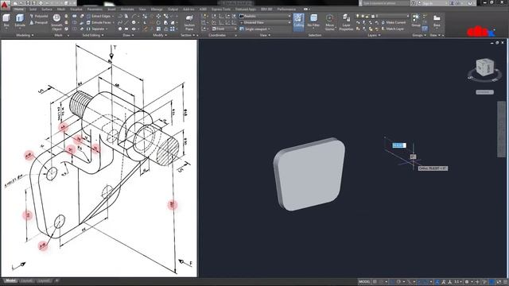509x286 pixels.
Task: Choose the Presspull tool
Action: (x=39, y=22)
